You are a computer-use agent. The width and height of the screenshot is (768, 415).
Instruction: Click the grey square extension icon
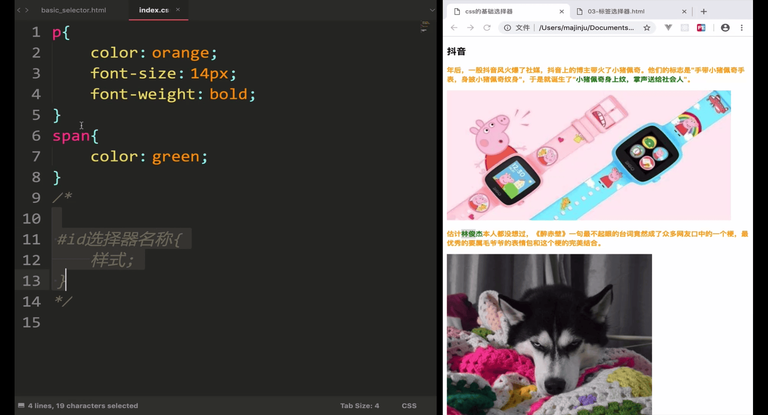685,27
